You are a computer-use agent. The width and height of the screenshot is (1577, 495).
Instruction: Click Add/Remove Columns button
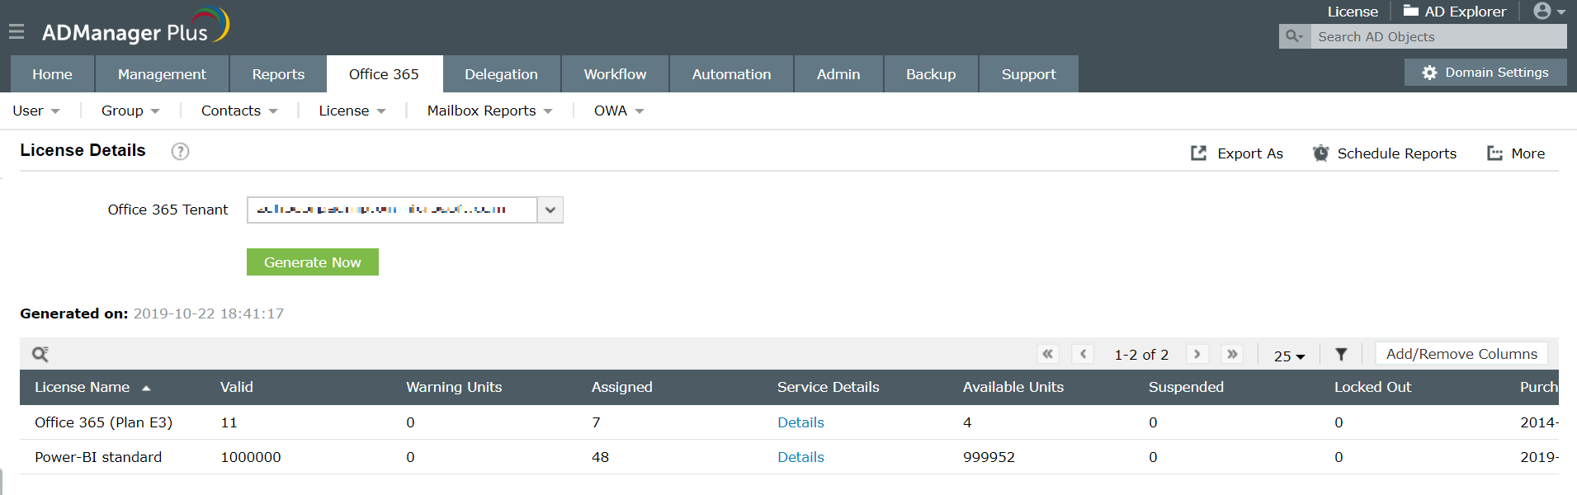pos(1461,354)
